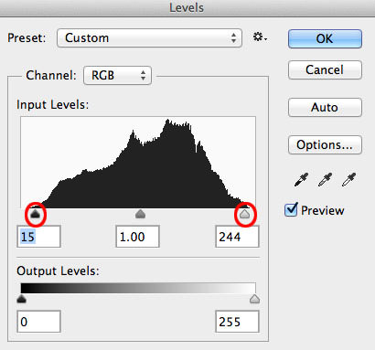Select the gray point eyedropper

(x=325, y=180)
